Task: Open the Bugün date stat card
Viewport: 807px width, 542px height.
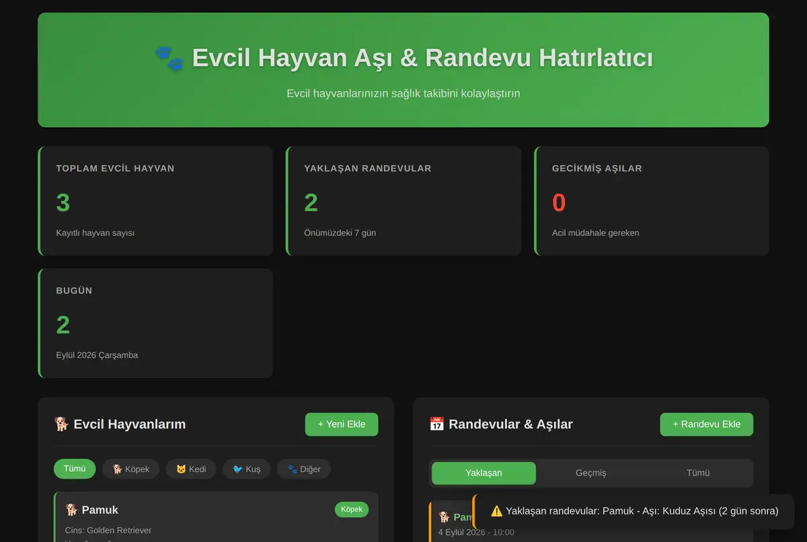Action: [155, 323]
